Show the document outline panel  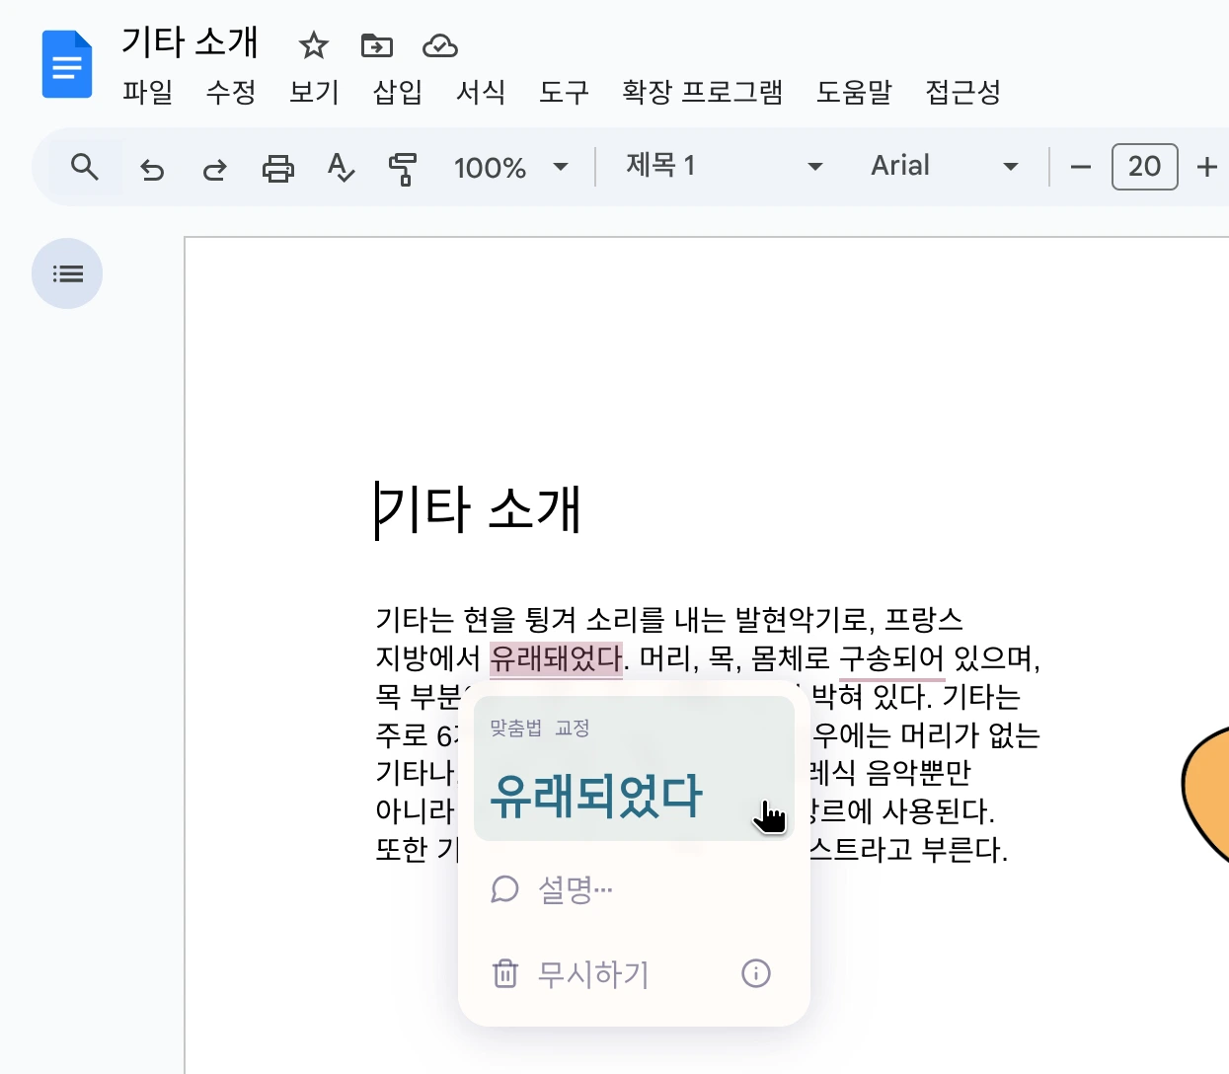coord(66,273)
